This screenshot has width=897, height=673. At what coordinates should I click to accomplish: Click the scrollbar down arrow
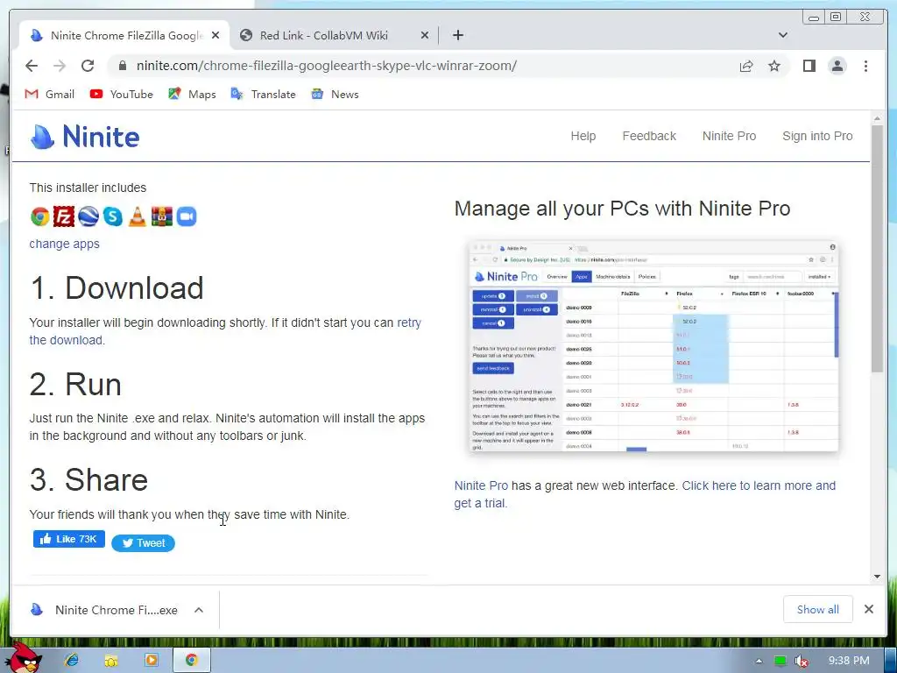[x=877, y=577]
